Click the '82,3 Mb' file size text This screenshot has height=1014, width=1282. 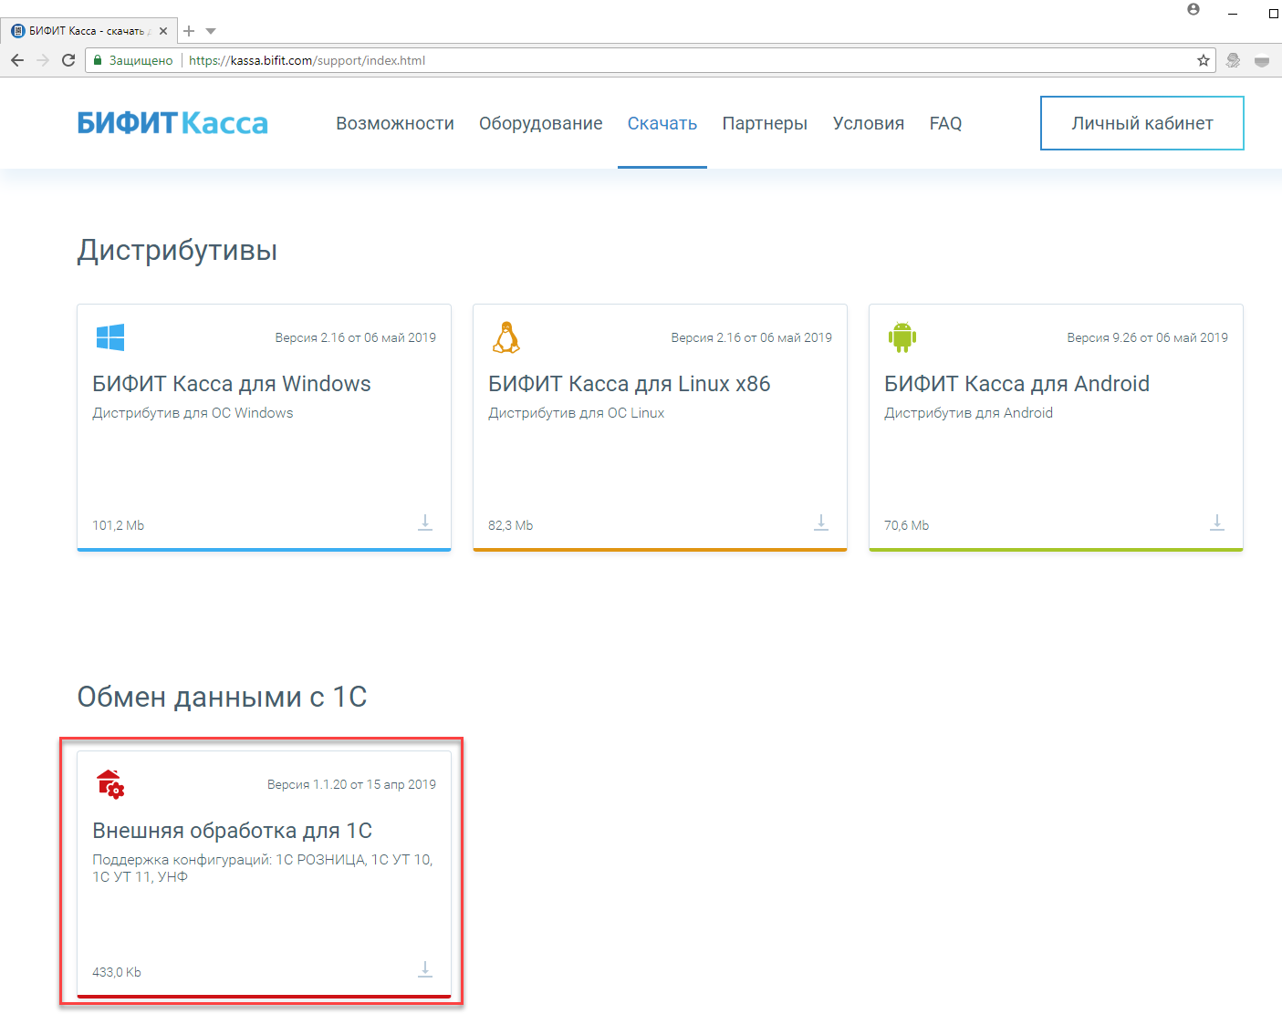point(511,525)
